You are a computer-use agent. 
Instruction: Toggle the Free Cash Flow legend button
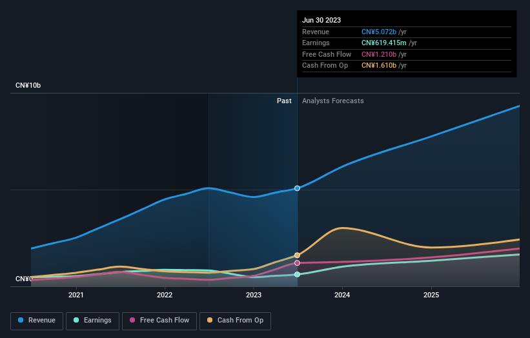(x=159, y=321)
